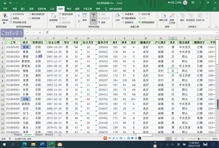Click Text to Columns (分列)
219x148 pixels.
(118, 18)
